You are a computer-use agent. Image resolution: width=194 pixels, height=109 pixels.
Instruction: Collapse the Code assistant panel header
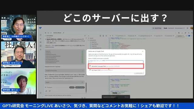(x=49, y=36)
